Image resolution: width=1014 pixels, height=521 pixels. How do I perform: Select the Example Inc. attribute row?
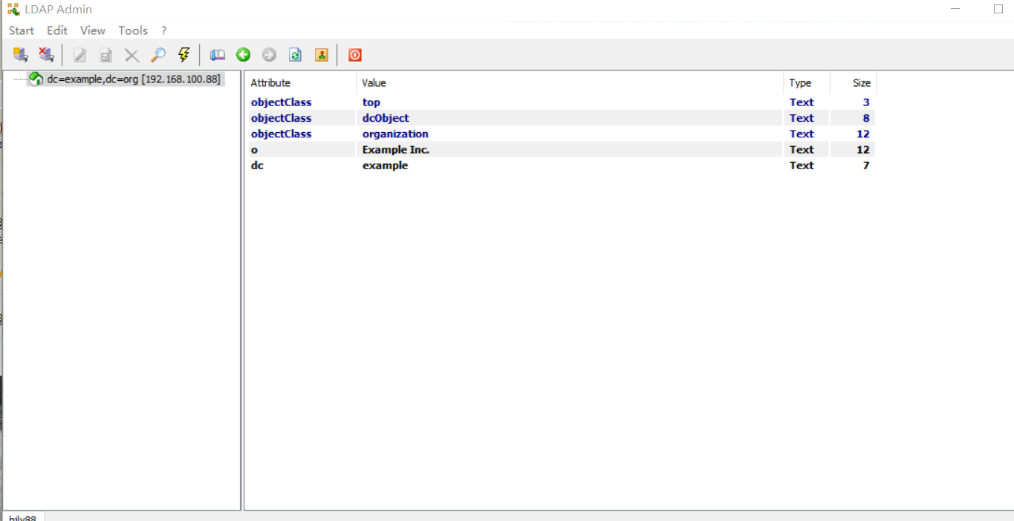point(396,150)
